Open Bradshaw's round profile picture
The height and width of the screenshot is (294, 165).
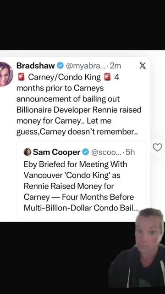coord(6,74)
